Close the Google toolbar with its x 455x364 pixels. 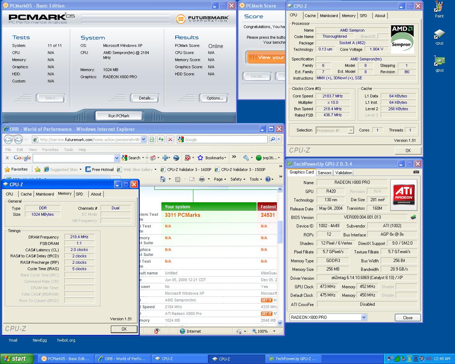pyautogui.click(x=7, y=158)
